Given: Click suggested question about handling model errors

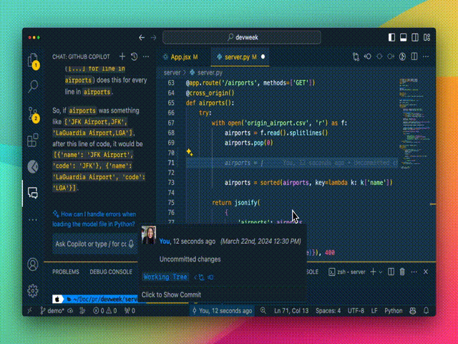Looking at the screenshot, I should 94,219.
